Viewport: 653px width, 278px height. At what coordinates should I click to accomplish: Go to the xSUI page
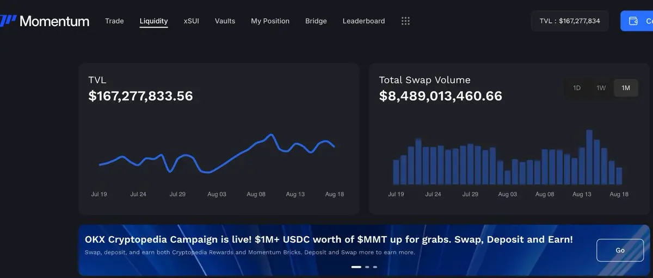click(x=192, y=21)
